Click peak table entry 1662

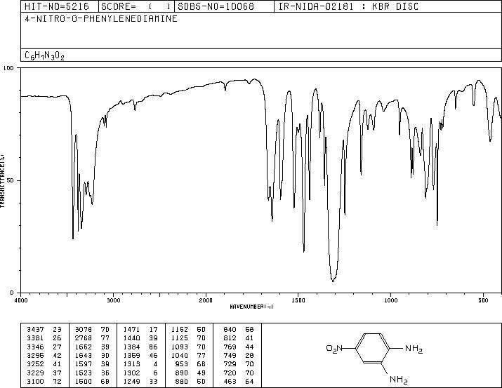84,347
